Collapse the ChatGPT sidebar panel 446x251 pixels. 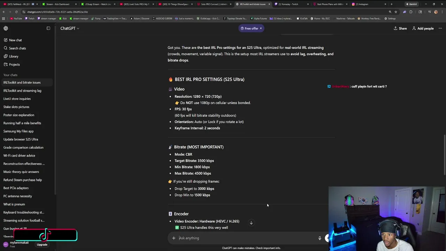tap(48, 28)
